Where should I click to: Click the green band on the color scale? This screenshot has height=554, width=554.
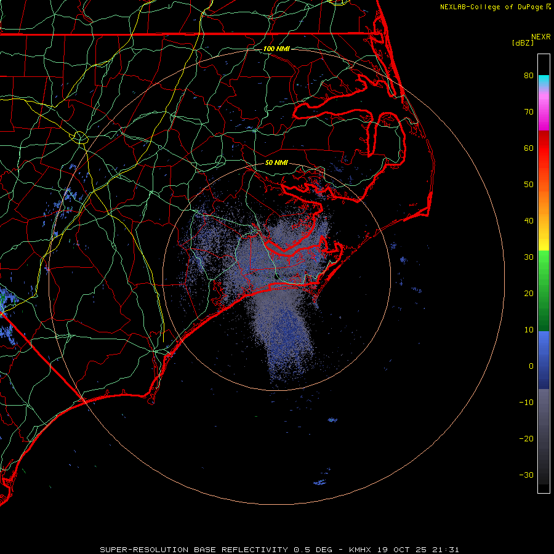coord(544,291)
